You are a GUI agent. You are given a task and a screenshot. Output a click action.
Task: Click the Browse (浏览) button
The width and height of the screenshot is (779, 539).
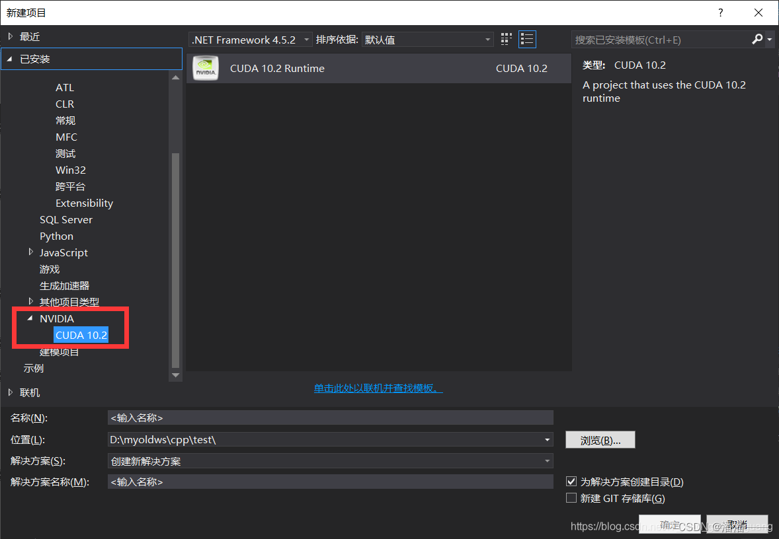(600, 440)
